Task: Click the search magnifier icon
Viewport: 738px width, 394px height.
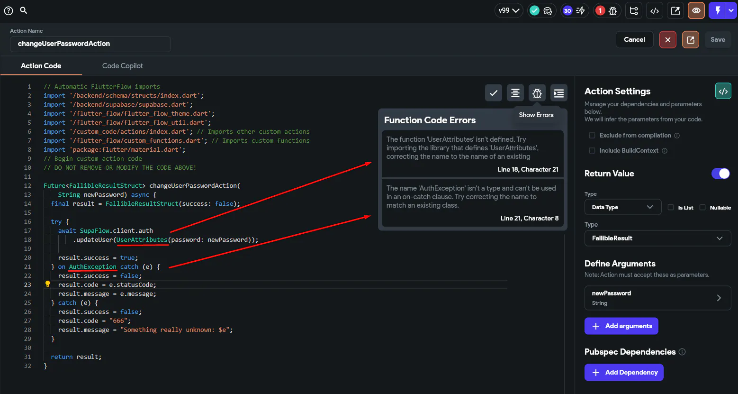Action: 23,10
